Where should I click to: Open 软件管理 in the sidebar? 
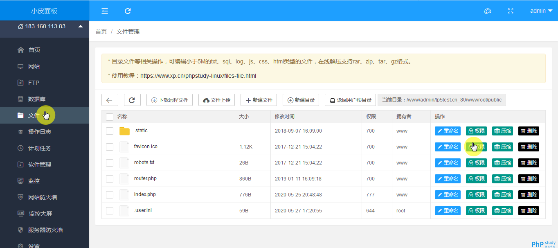45,165
